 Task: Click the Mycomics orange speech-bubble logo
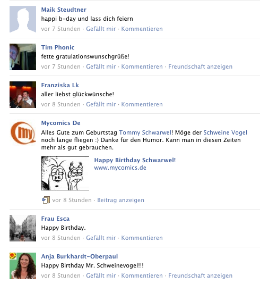[x=23, y=133]
